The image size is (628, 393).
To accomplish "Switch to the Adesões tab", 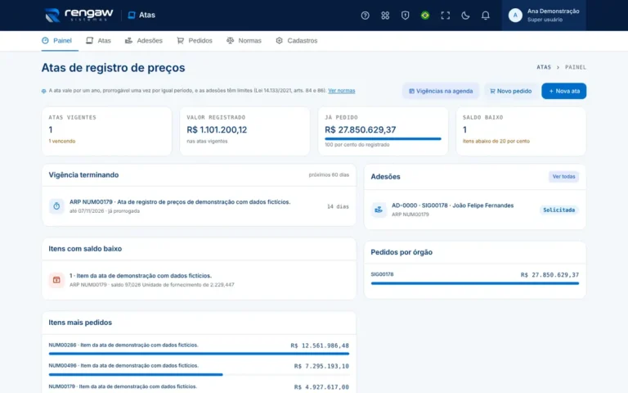I will (x=143, y=40).
